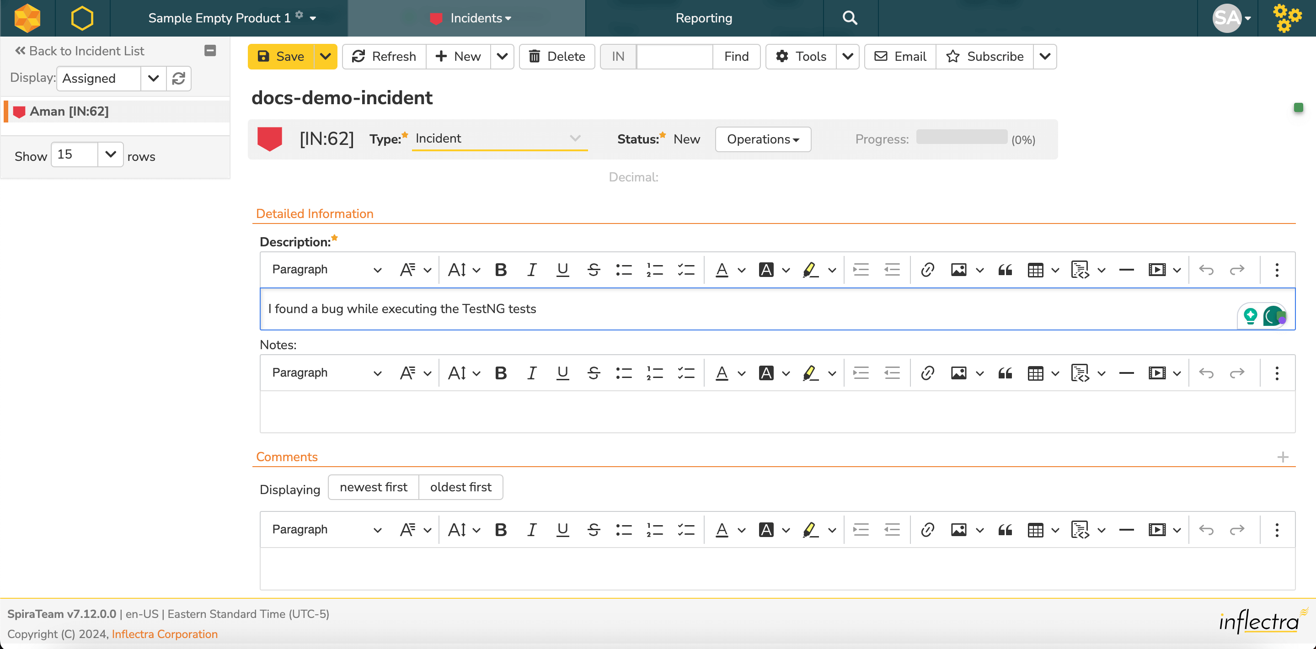Open Inflectra Corporation link
This screenshot has width=1316, height=649.
click(x=165, y=634)
